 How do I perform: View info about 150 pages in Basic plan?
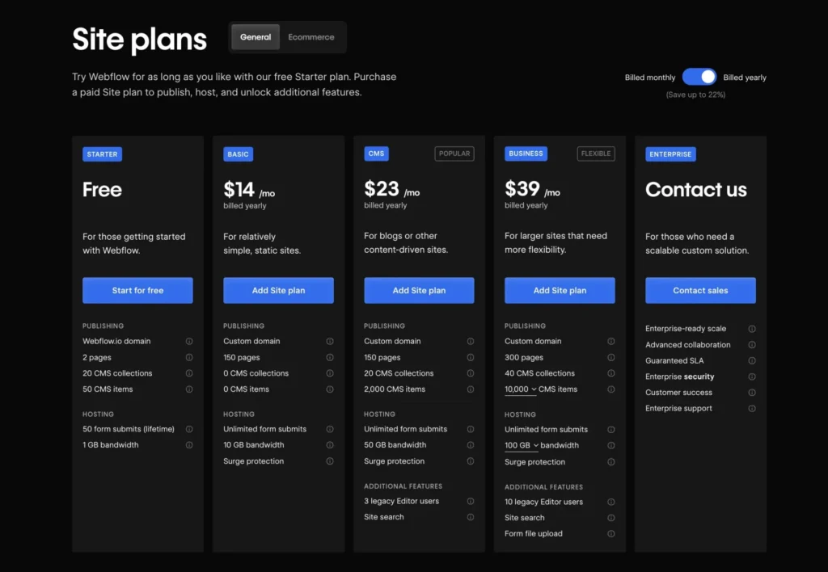pos(331,357)
